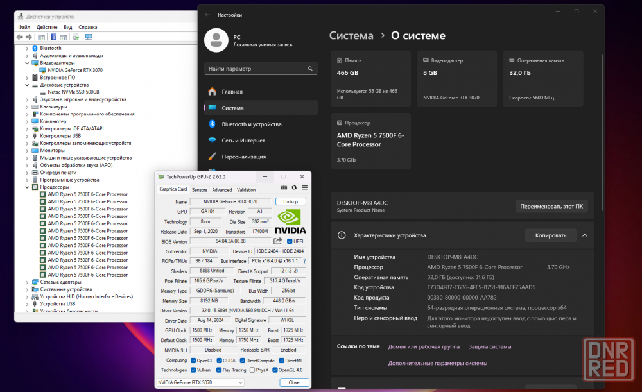Expand Контроллеры USB node
Viewport: 642px width, 392px height.
coord(27,136)
